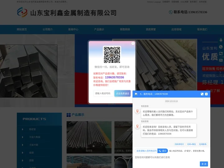Click the 山东宝利鑫金属制造有限公司 title

point(73,13)
